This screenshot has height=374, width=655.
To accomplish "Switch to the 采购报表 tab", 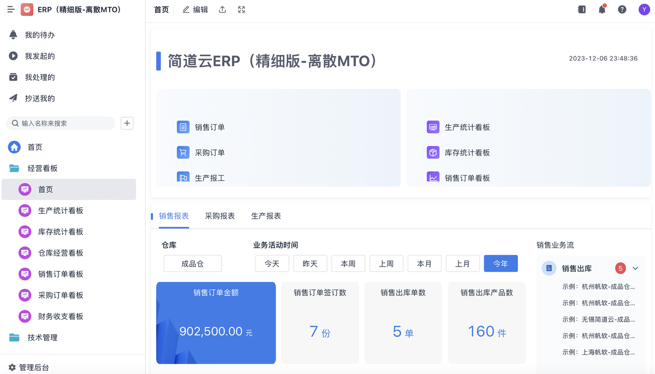I will [220, 216].
